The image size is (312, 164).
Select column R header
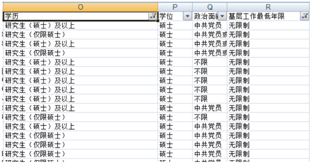pos(268,6)
